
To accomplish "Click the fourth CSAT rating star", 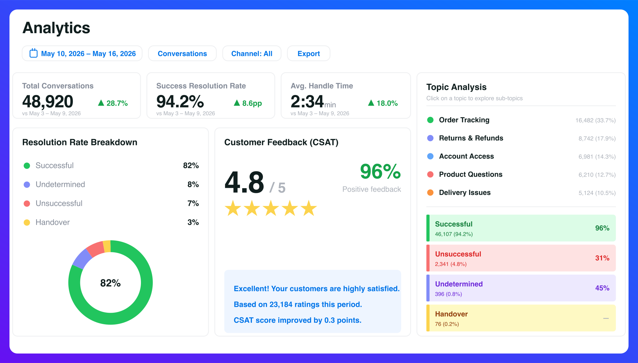I will (x=290, y=208).
